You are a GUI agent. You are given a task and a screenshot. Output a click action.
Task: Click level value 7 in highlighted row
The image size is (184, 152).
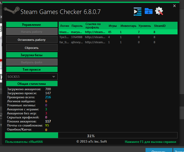[x=139, y=32]
